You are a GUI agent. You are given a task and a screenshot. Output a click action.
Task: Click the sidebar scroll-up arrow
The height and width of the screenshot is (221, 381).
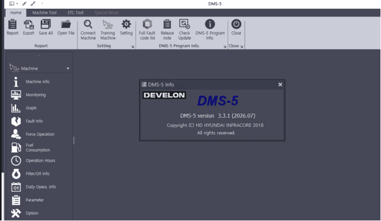point(39,56)
